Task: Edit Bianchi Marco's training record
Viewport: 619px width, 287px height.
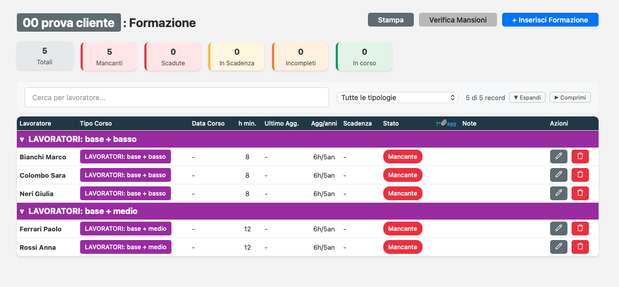Action: [x=559, y=157]
